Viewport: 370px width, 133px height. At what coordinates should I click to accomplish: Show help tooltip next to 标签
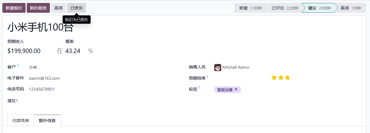(x=199, y=87)
